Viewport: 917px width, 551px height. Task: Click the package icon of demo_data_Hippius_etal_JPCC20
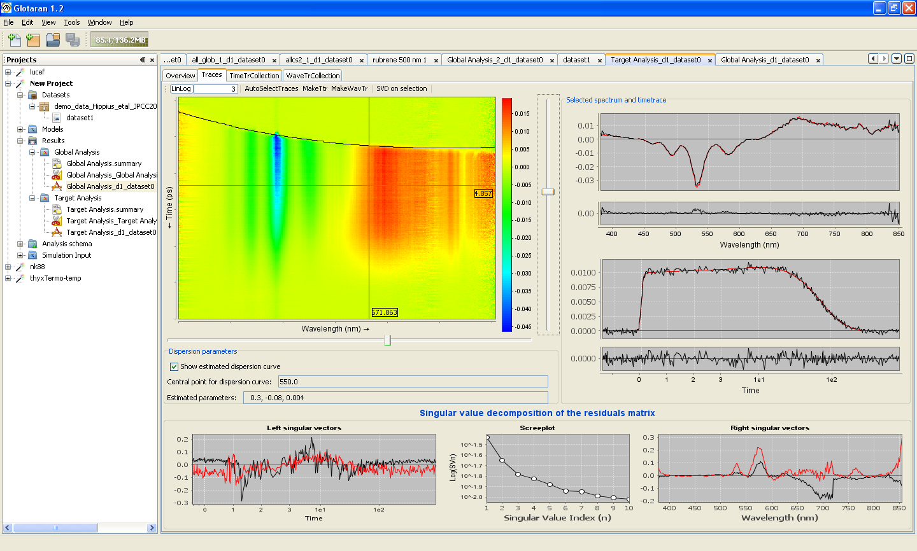45,106
